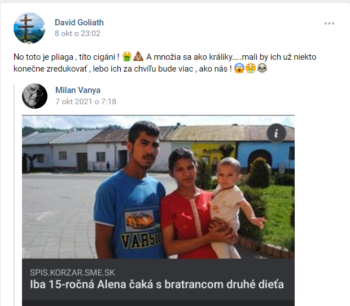Image resolution: width=350 pixels, height=306 pixels.
Task: Click the green vomiting face emoji
Action: click(x=127, y=56)
